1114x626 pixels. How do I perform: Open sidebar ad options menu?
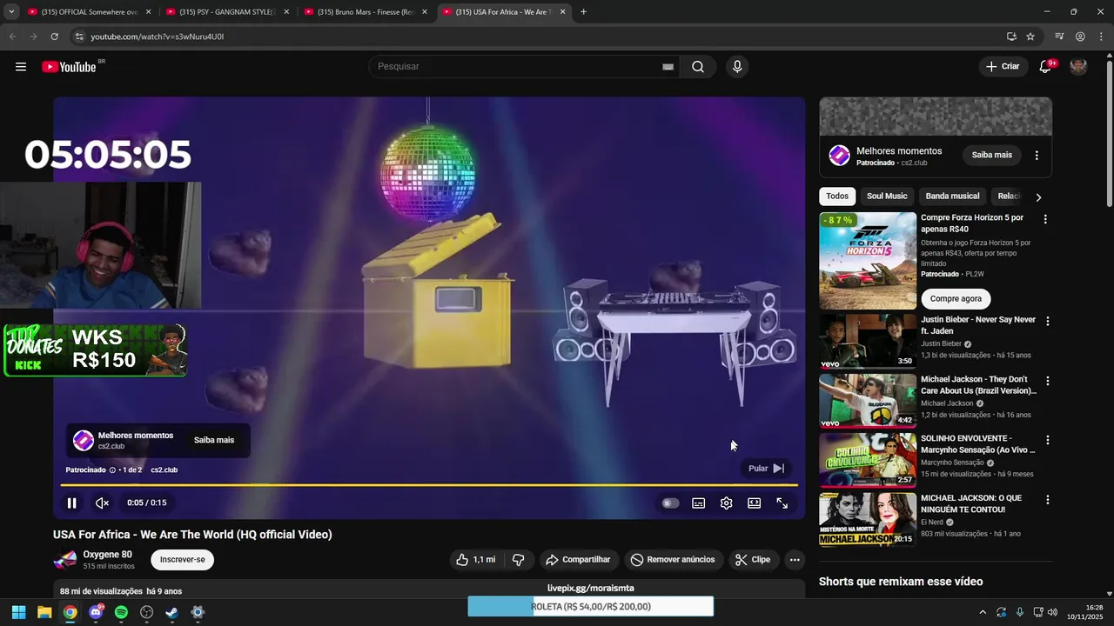point(1037,156)
